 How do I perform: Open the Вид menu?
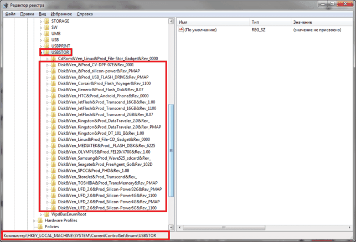tap(42, 14)
